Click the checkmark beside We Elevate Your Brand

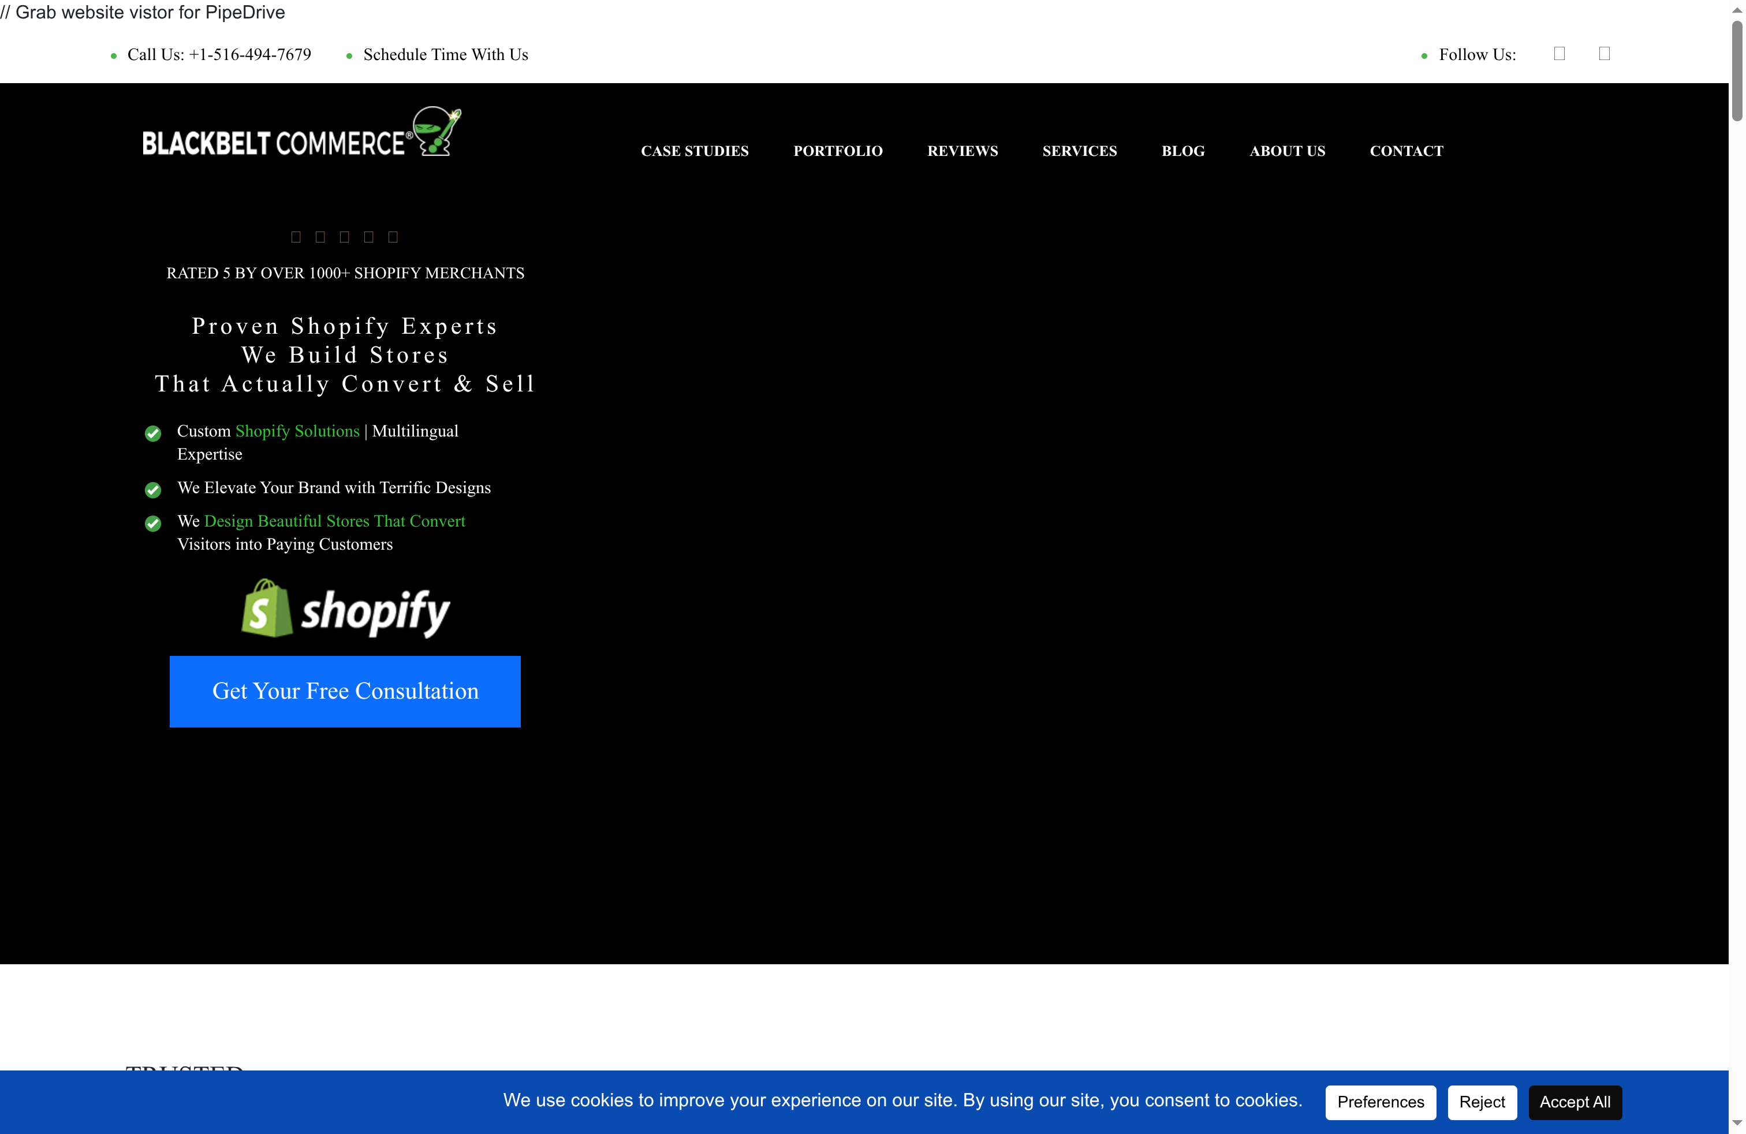[x=152, y=490]
